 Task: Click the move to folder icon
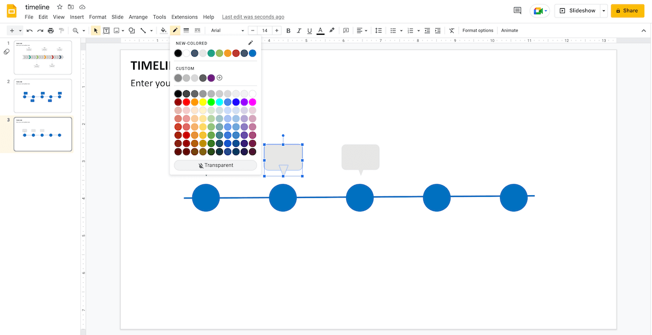click(x=71, y=7)
